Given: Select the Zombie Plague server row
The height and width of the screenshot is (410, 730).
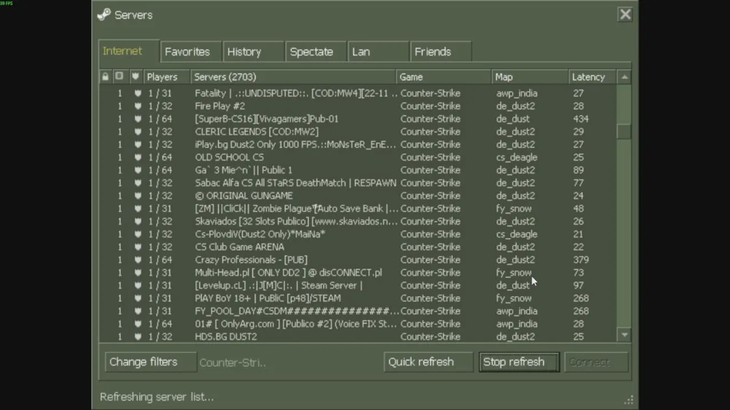Looking at the screenshot, I should [x=358, y=208].
